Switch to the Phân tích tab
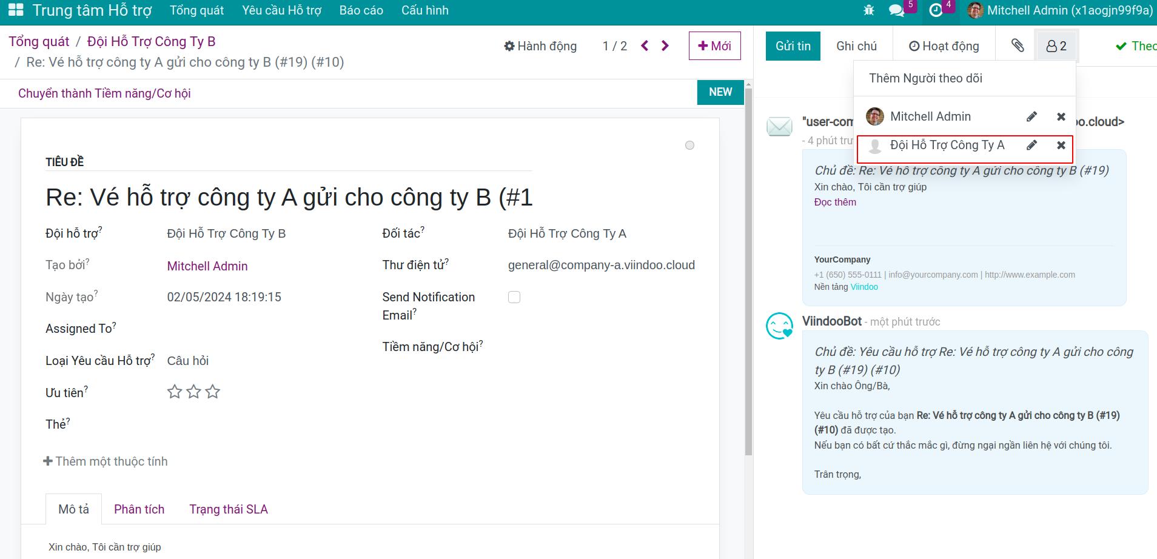Viewport: 1157px width, 559px height. click(x=139, y=509)
